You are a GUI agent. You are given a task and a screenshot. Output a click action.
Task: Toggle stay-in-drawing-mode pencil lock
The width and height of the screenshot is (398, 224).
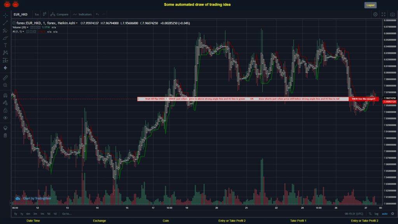[5, 103]
